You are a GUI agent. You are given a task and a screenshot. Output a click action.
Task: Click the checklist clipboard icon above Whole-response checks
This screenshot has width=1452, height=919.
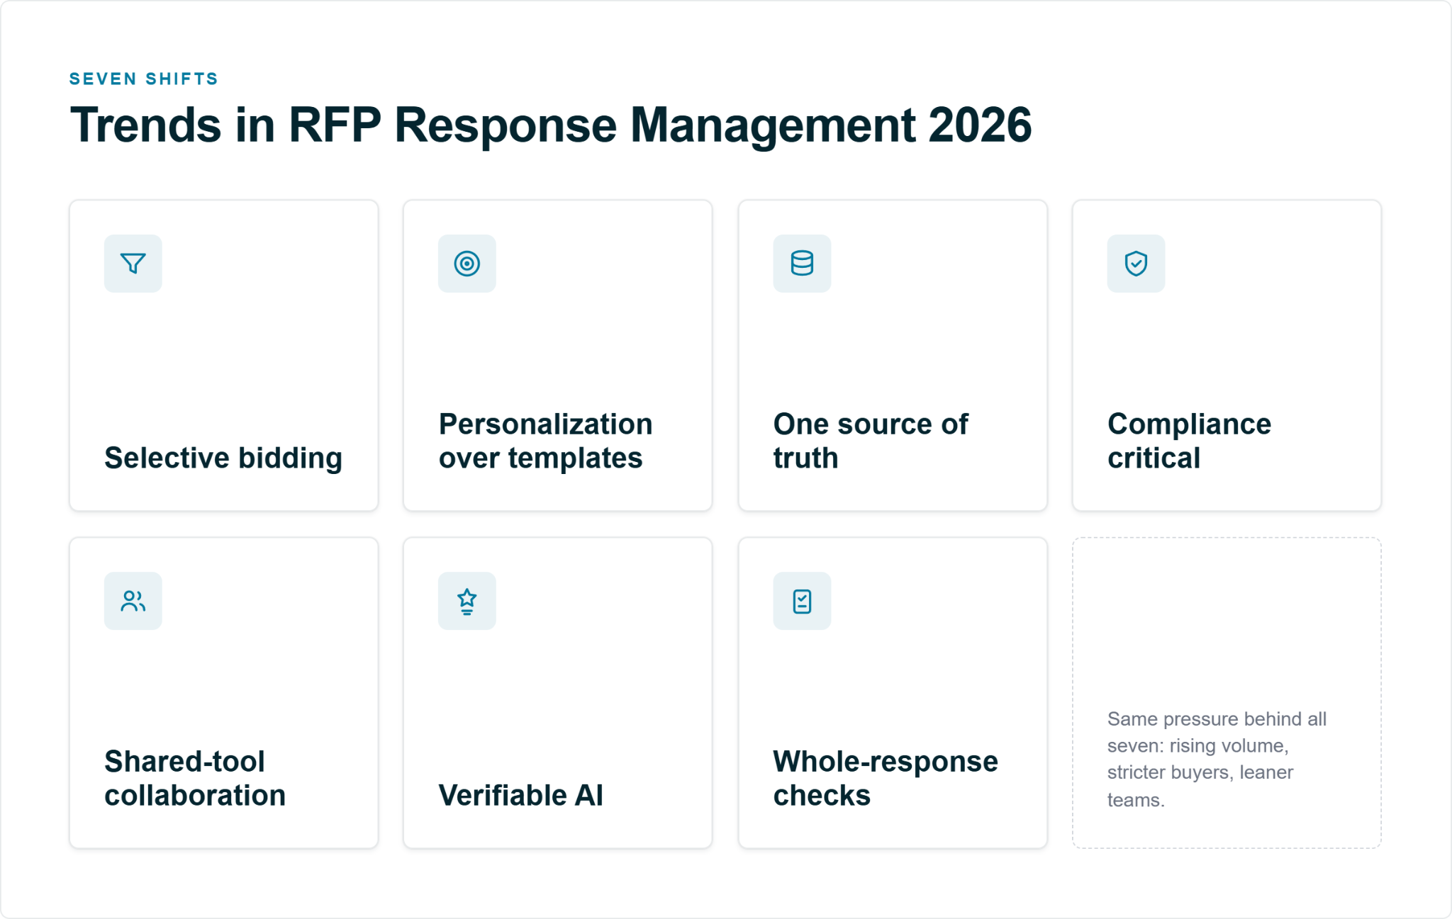tap(802, 601)
